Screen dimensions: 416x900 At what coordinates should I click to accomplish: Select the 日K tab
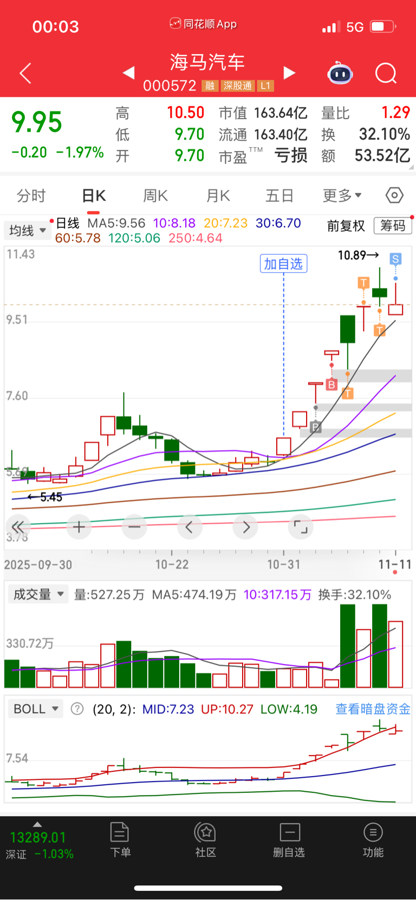pyautogui.click(x=94, y=195)
